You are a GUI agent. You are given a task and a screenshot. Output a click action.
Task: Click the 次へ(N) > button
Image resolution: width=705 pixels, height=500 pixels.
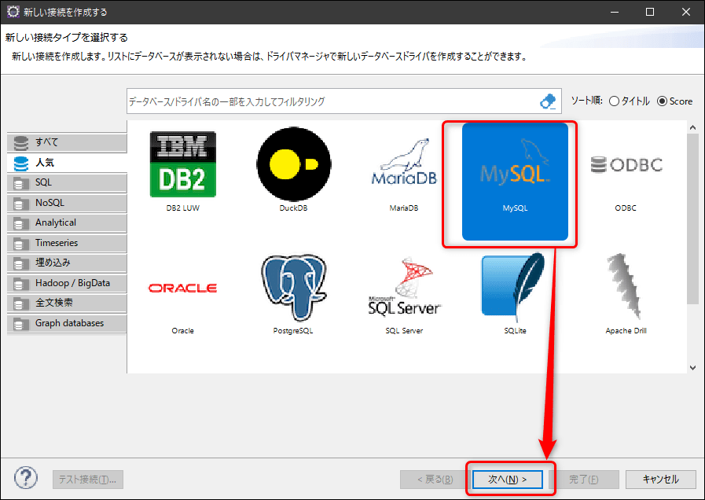(507, 480)
